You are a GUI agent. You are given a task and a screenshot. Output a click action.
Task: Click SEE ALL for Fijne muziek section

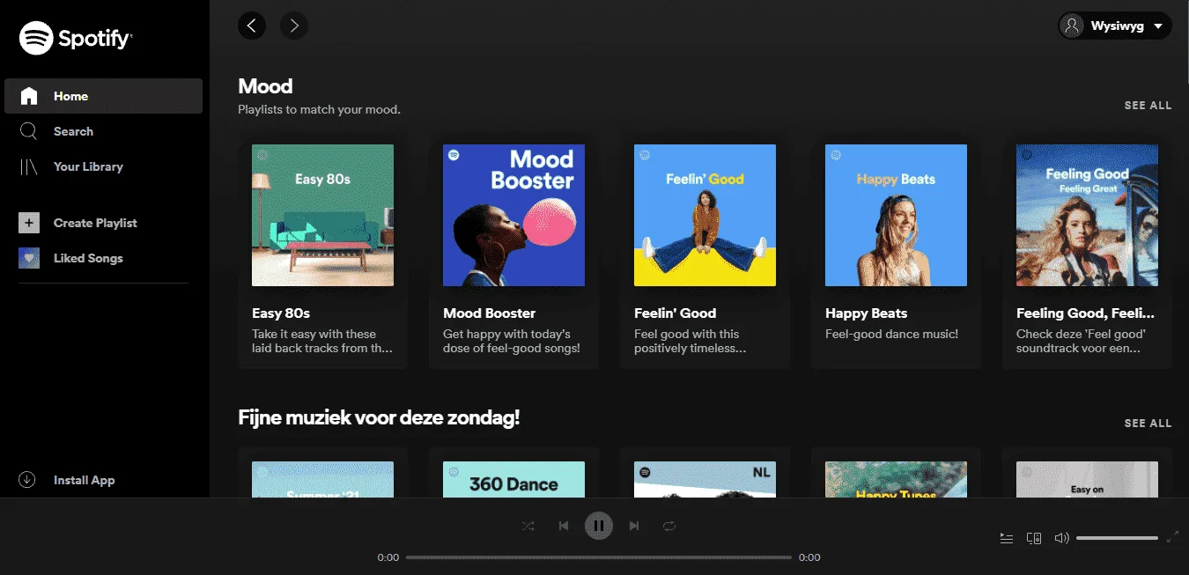tap(1148, 423)
